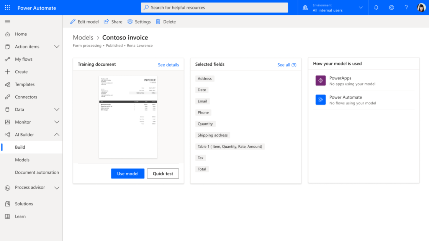Expand the Data section chevron
The height and width of the screenshot is (241, 429).
[x=57, y=110]
